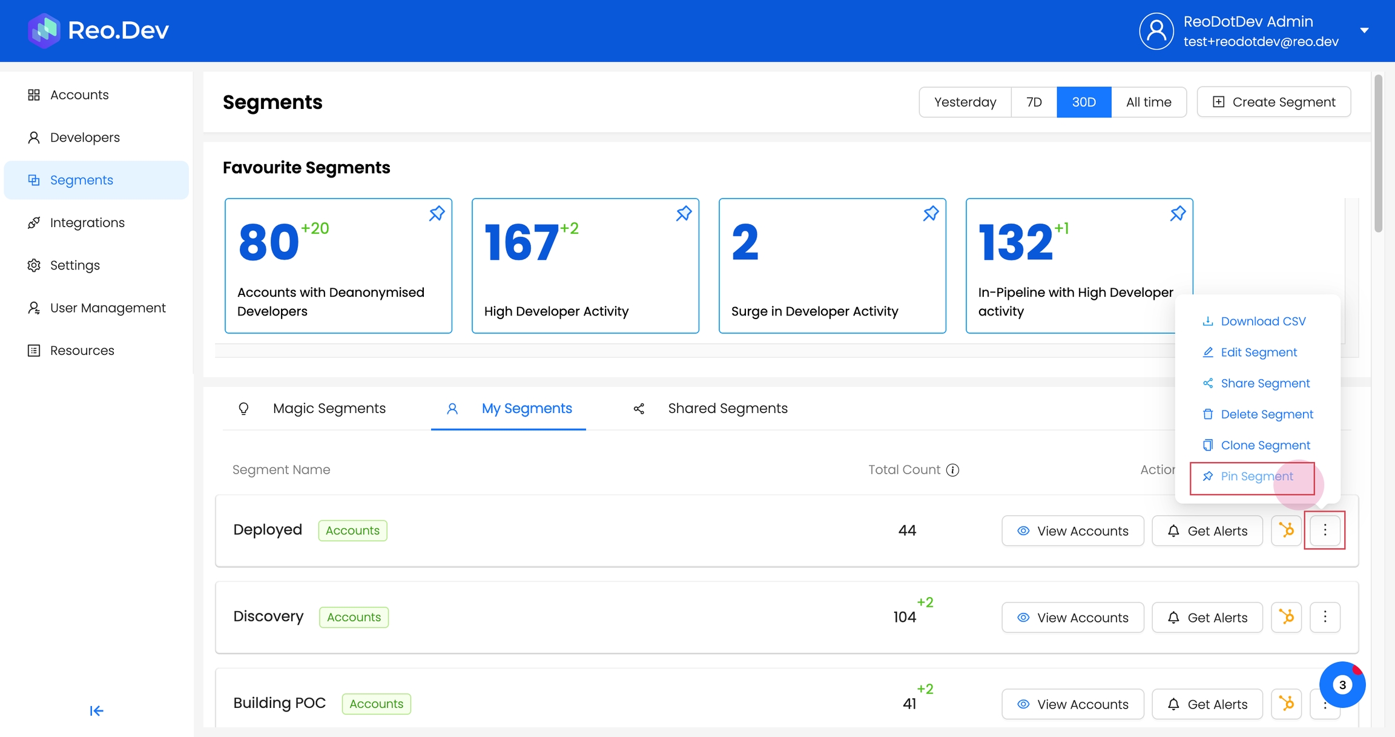This screenshot has height=737, width=1395.
Task: Click the page vertical scrollbar
Action: click(x=1378, y=154)
